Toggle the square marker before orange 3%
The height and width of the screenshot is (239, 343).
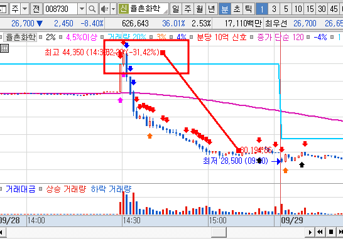[x=151, y=37]
